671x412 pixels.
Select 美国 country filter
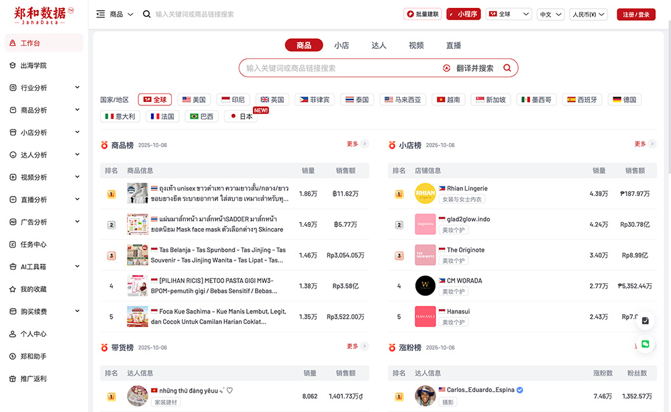[193, 99]
